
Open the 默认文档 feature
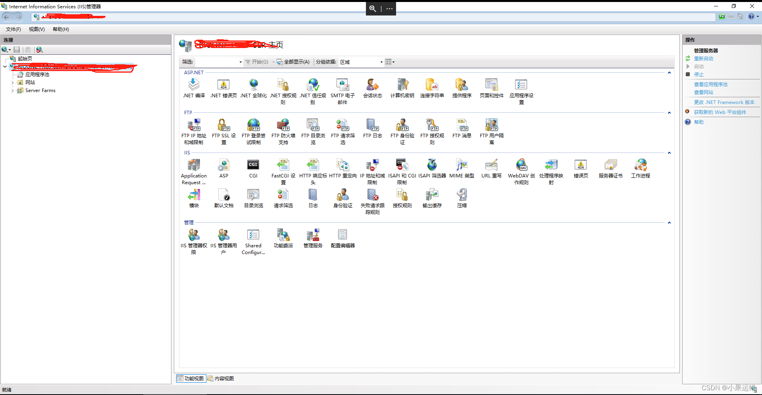(x=223, y=198)
